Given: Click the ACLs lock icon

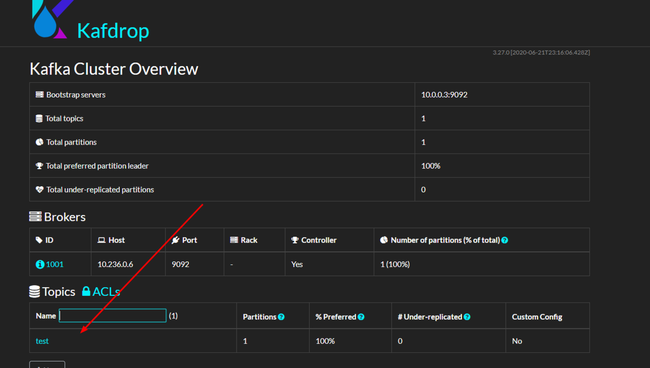Looking at the screenshot, I should click(x=86, y=291).
